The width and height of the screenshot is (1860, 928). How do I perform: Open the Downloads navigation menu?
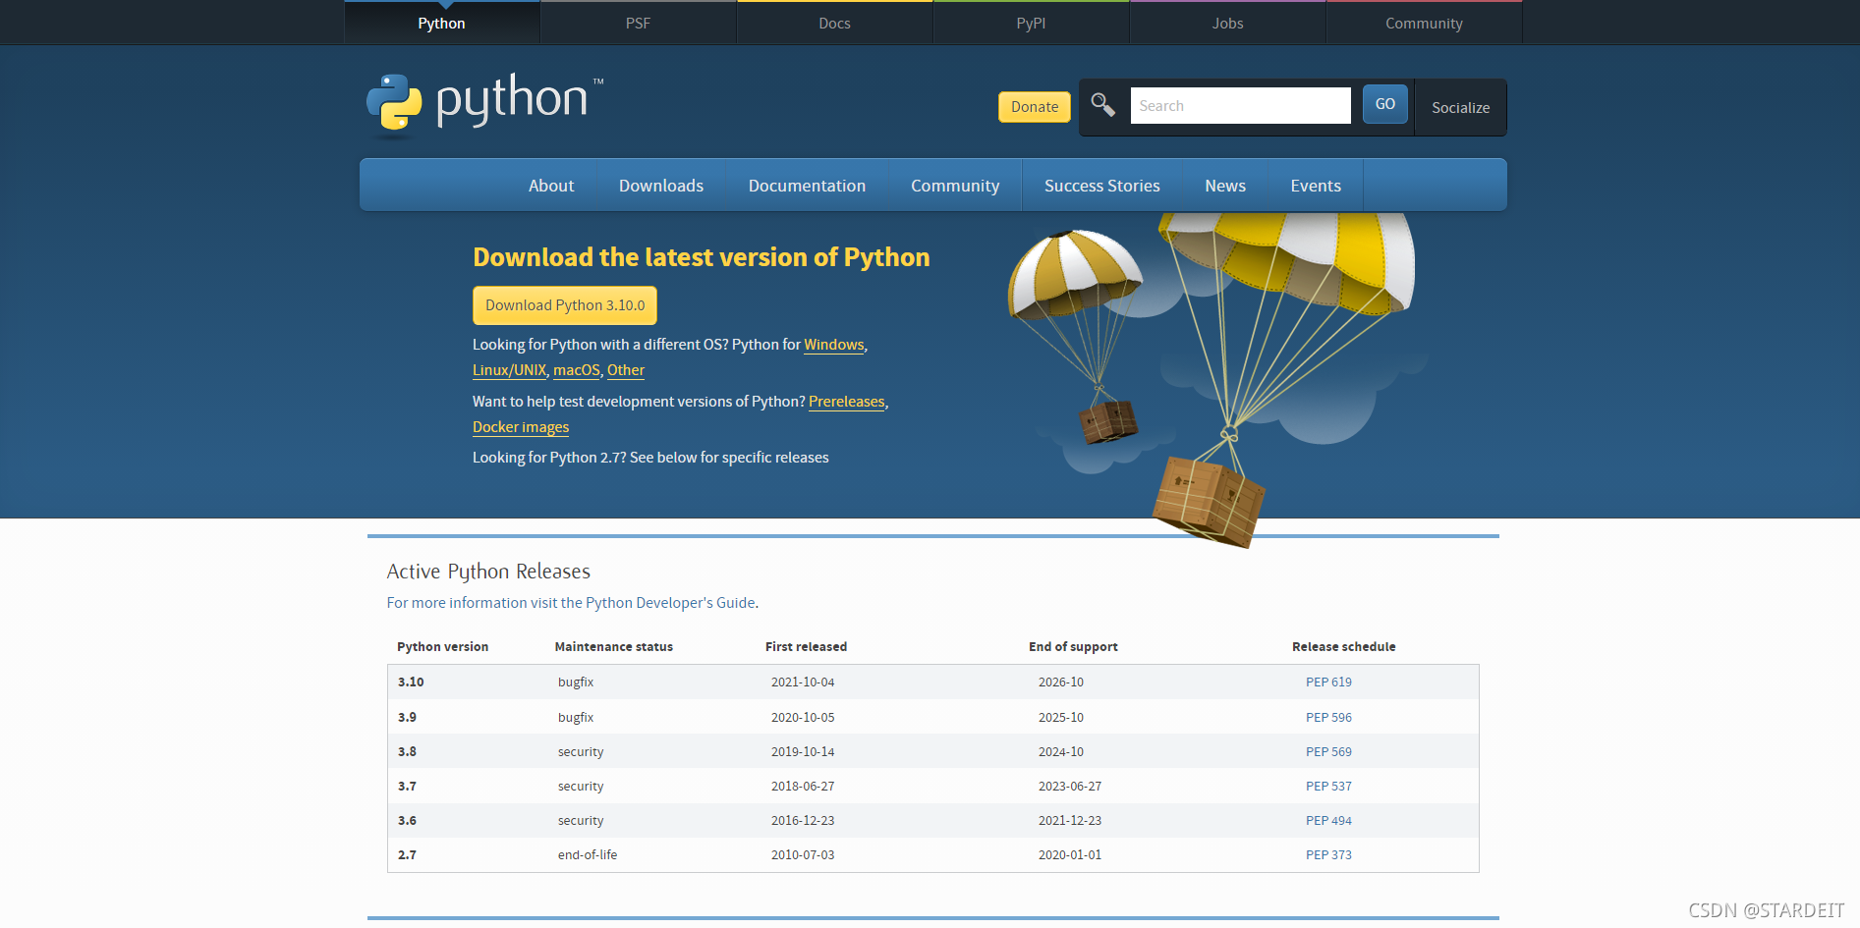click(661, 186)
